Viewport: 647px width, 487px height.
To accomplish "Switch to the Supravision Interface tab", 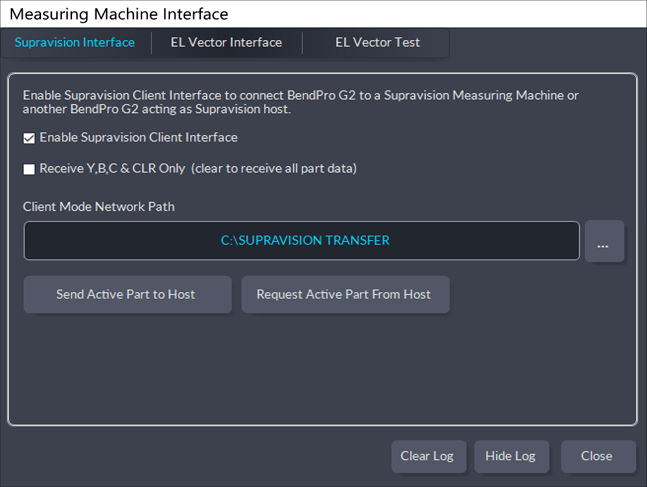I will click(75, 42).
